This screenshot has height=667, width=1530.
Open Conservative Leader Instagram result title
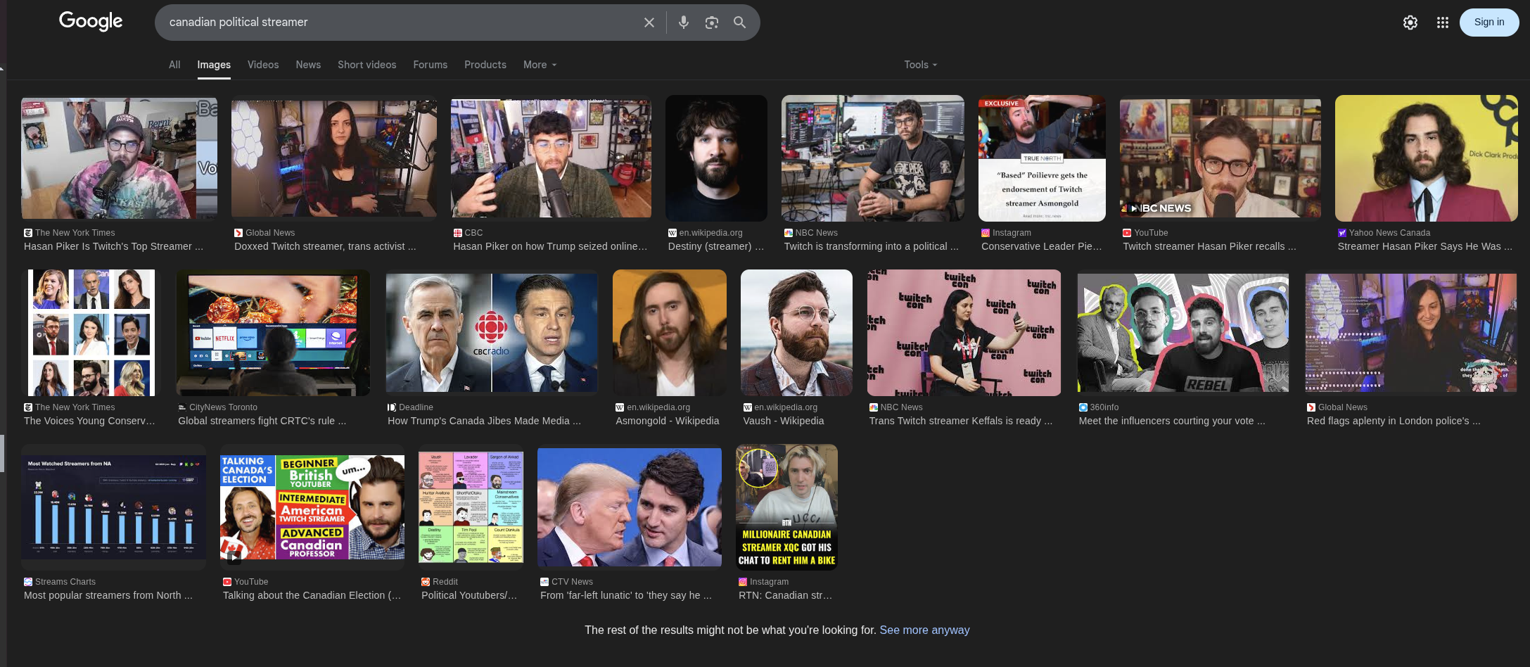point(1042,246)
